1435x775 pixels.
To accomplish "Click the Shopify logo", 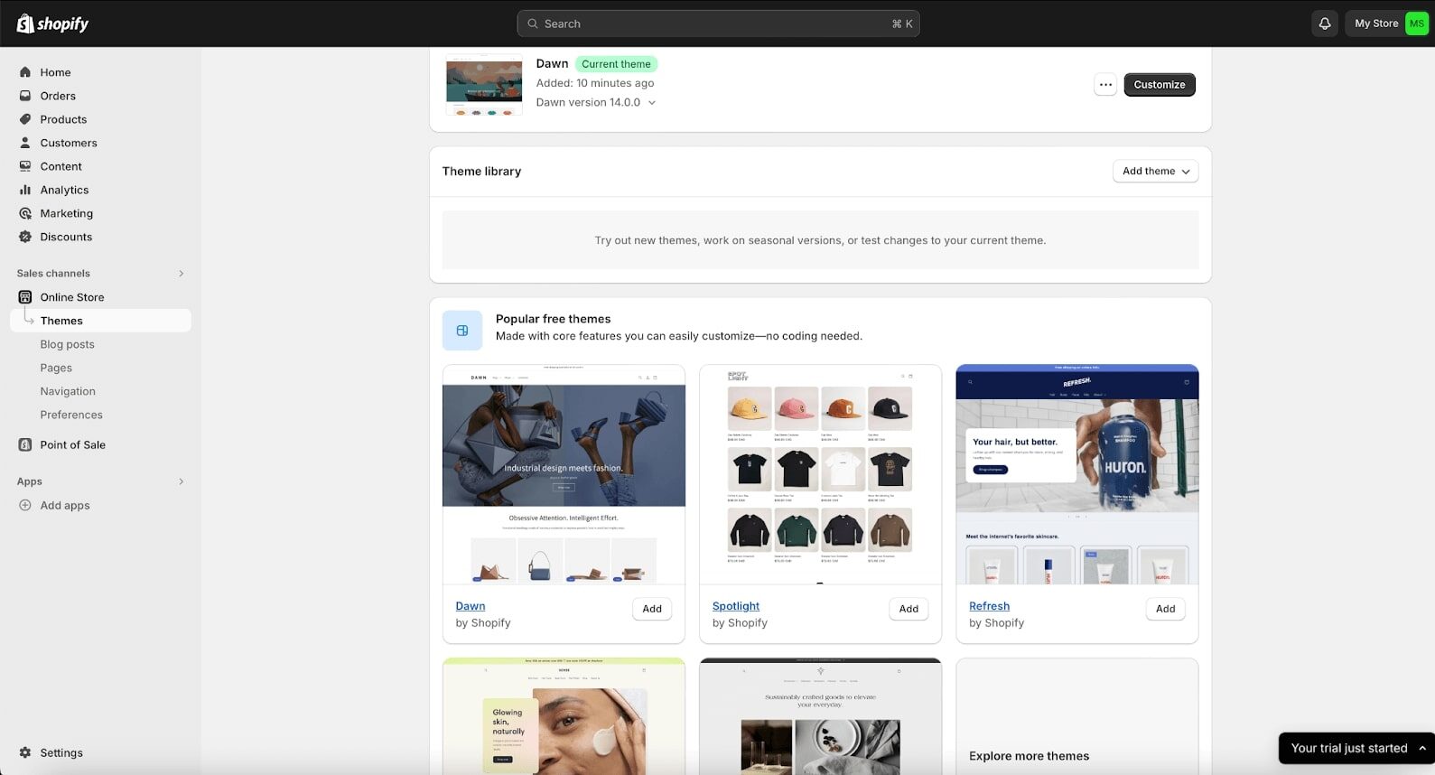I will pyautogui.click(x=52, y=23).
